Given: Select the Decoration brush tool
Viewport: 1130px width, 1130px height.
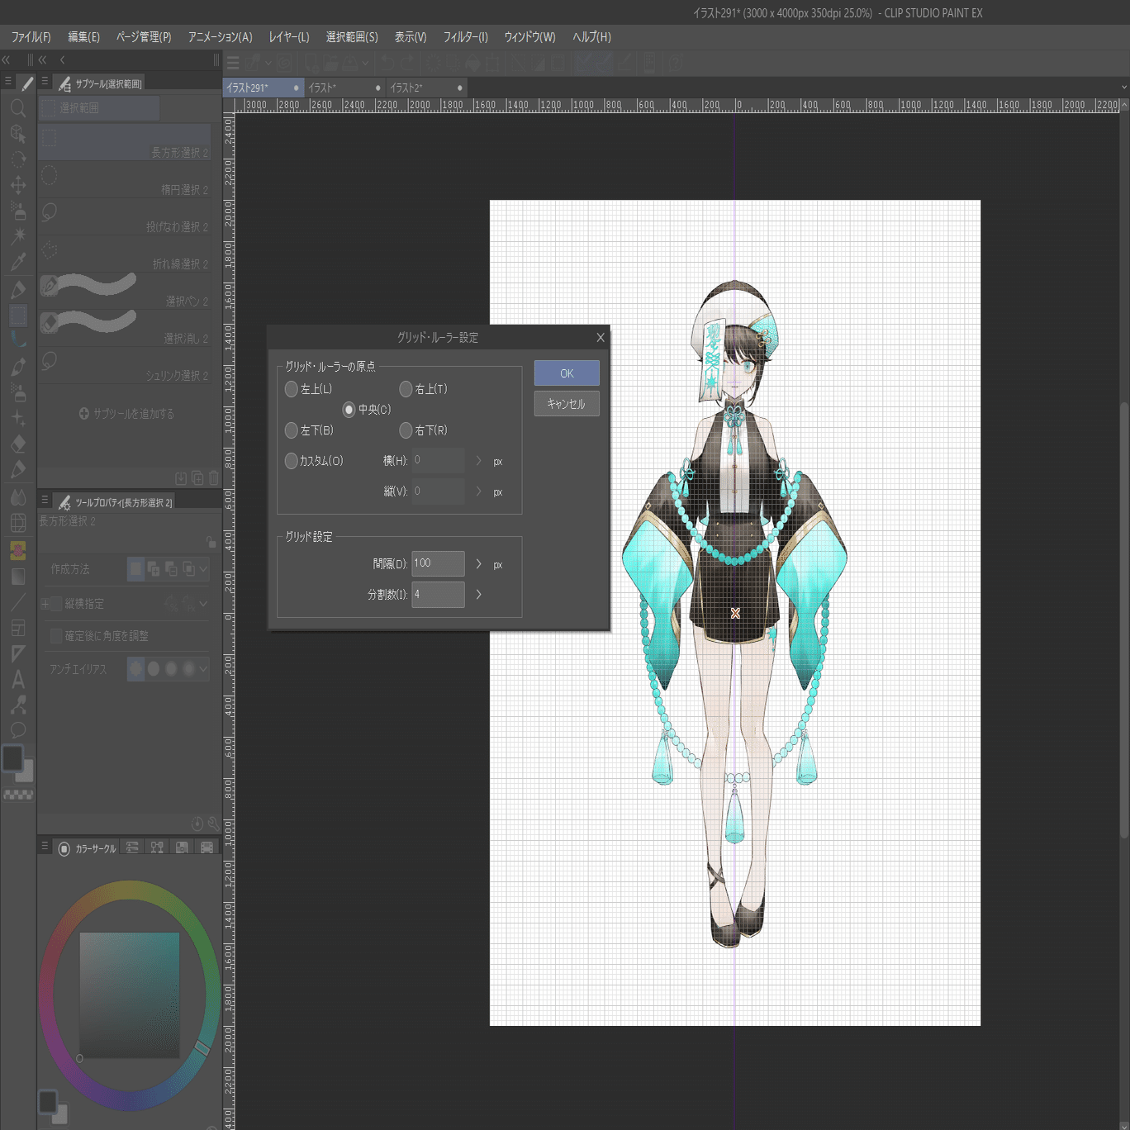Looking at the screenshot, I should click(18, 419).
